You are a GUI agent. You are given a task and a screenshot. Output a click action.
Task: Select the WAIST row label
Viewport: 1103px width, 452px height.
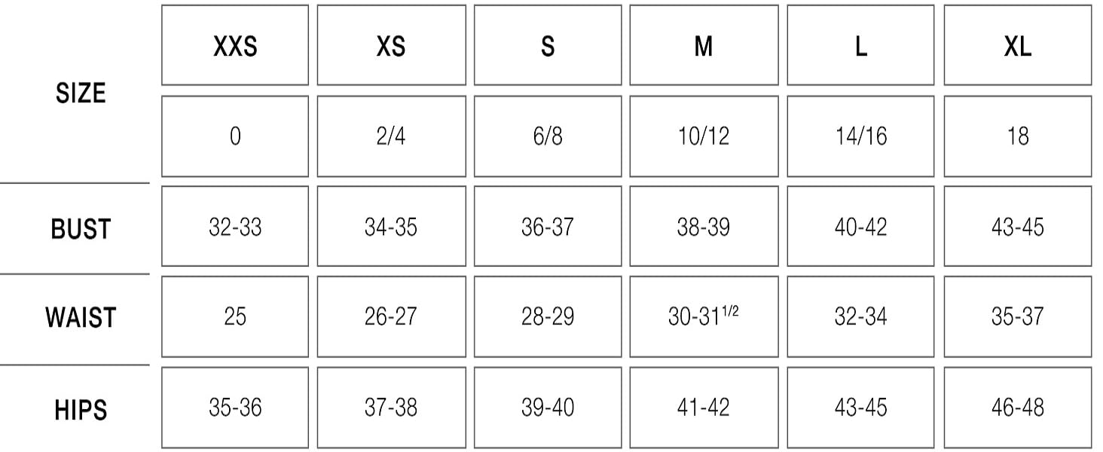click(81, 318)
